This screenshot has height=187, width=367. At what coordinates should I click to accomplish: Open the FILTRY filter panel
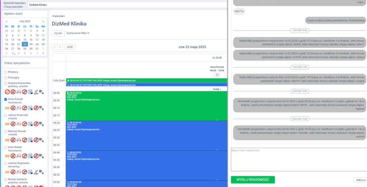coord(58,33)
